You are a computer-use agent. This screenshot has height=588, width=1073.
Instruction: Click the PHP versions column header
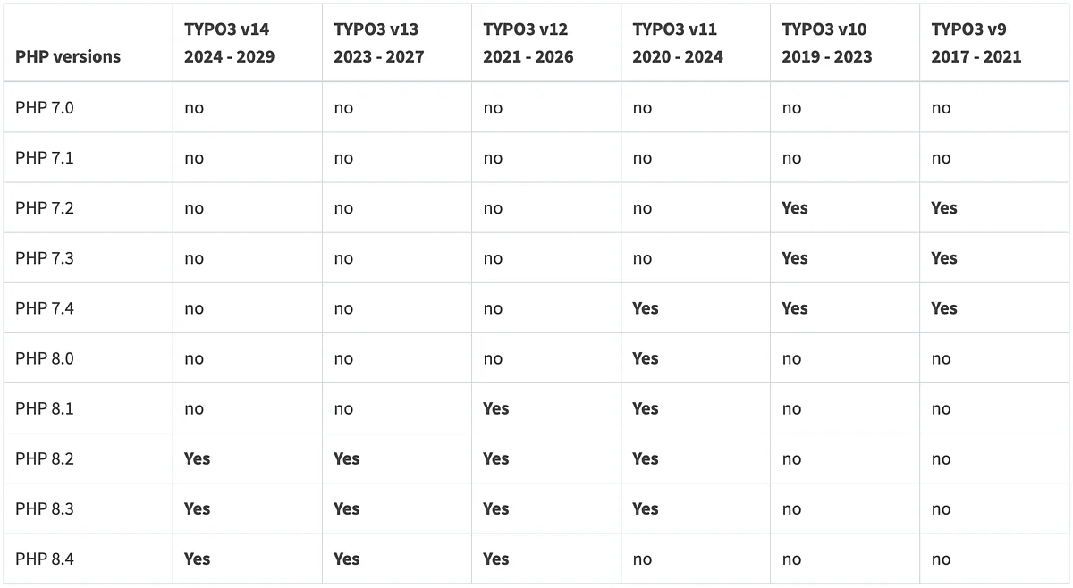pyautogui.click(x=68, y=57)
